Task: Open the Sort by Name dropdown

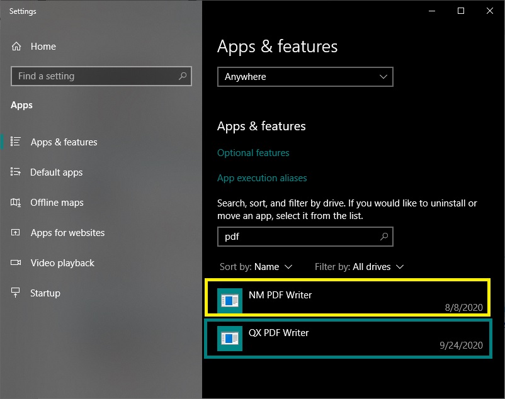Action: point(256,267)
